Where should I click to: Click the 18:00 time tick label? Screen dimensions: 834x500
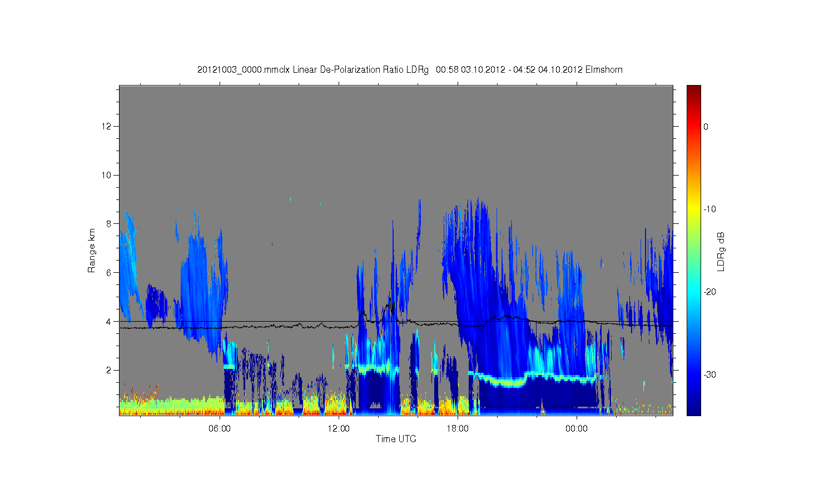[458, 428]
